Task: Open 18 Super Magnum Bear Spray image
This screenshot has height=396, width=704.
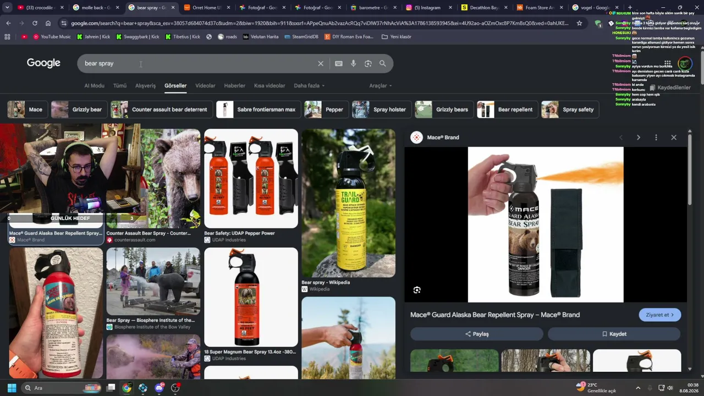Action: pos(251,297)
